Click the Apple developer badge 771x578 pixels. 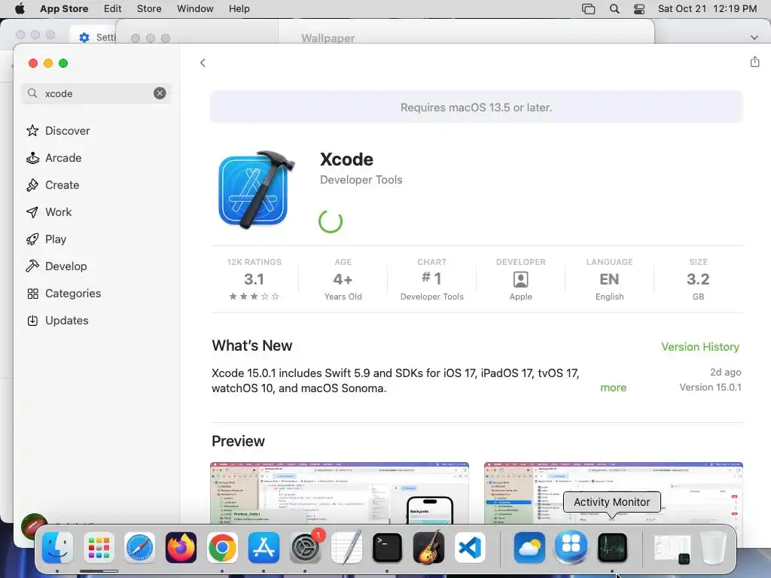point(521,279)
